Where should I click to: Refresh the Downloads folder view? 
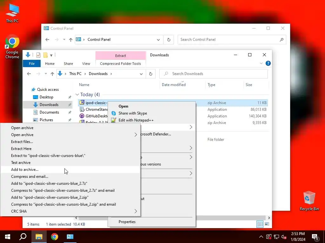(151, 74)
